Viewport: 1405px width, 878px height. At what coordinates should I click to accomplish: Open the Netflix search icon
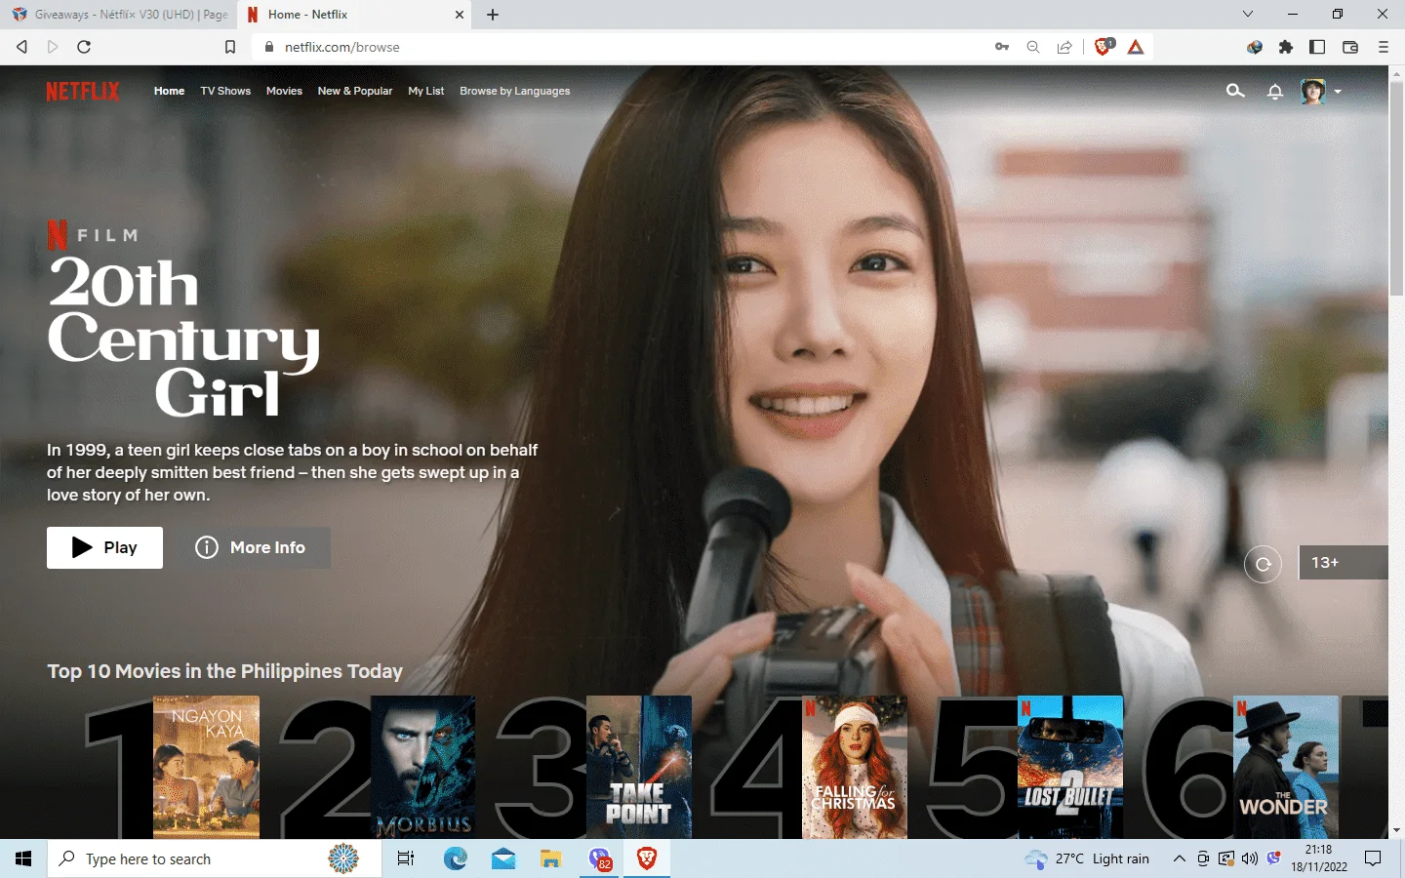coord(1235,91)
